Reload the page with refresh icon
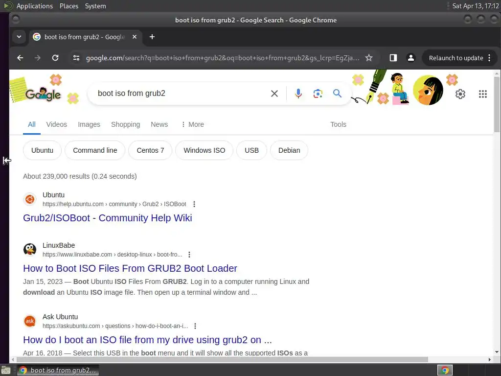 click(55, 58)
